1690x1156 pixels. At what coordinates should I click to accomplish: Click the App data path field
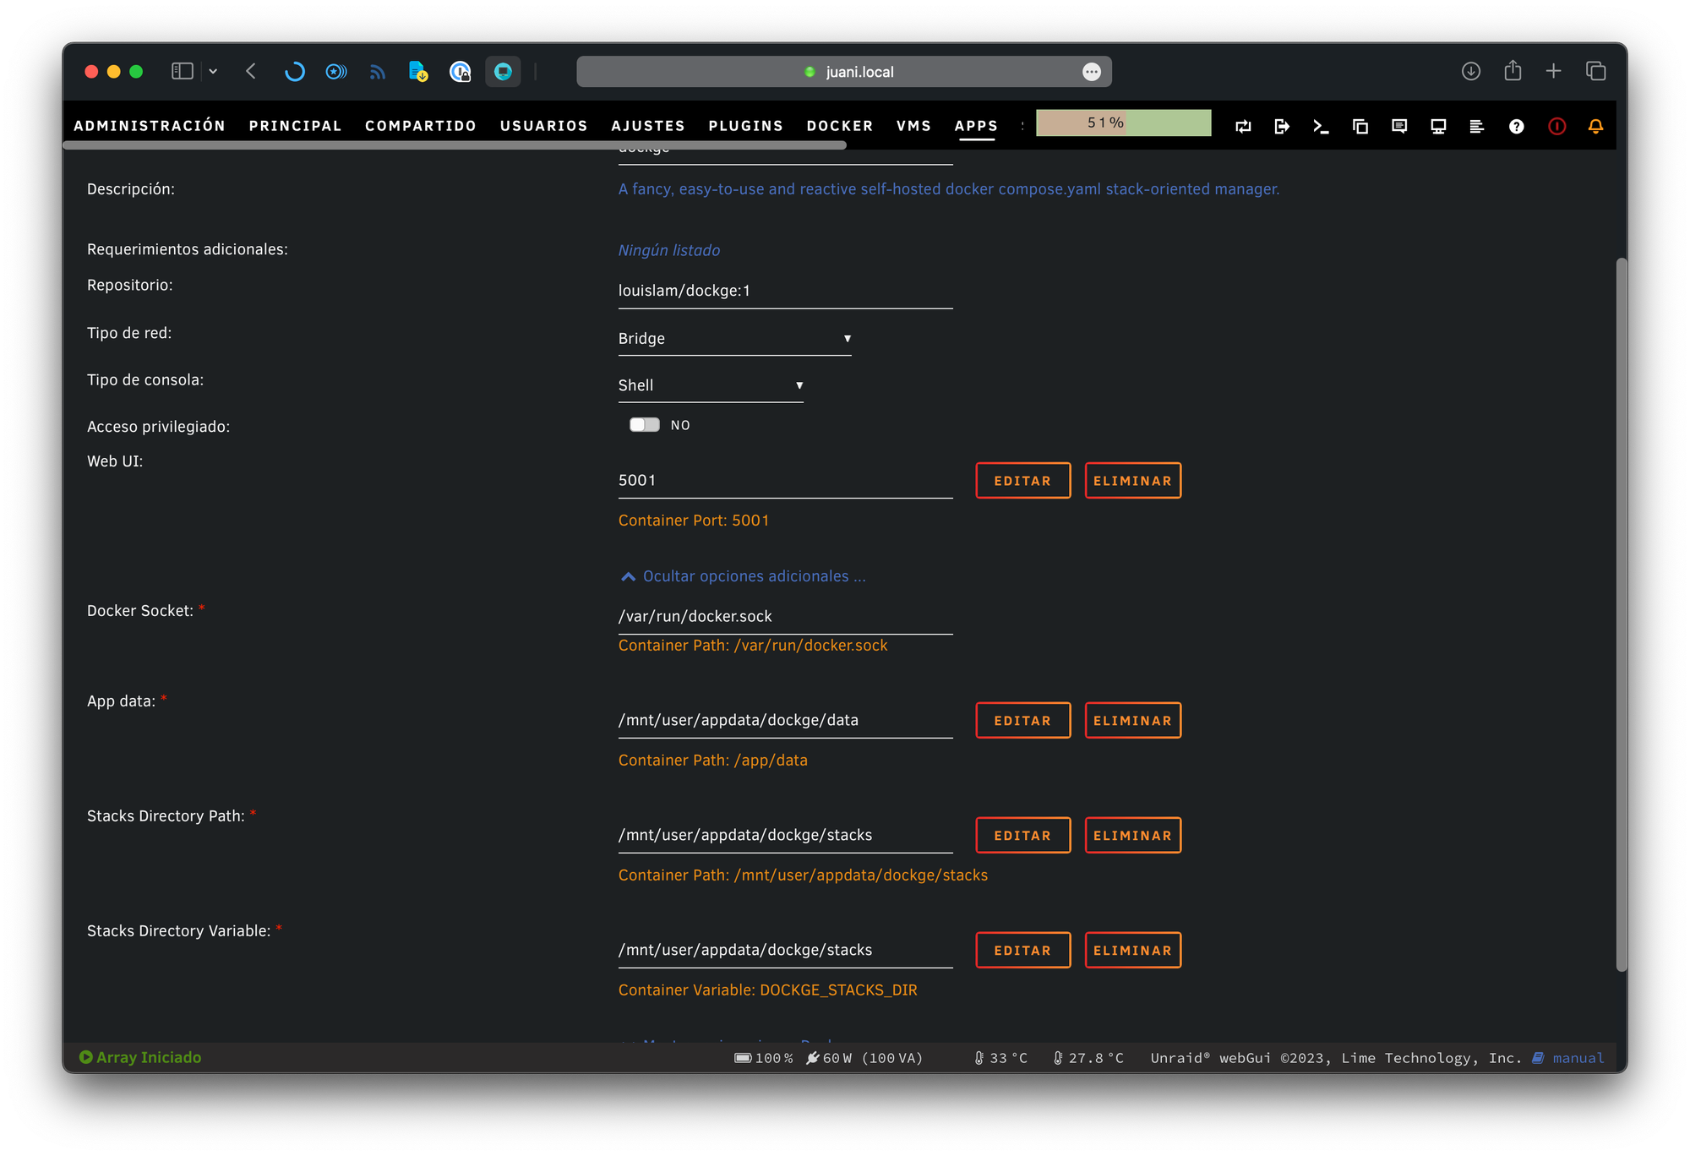(785, 721)
